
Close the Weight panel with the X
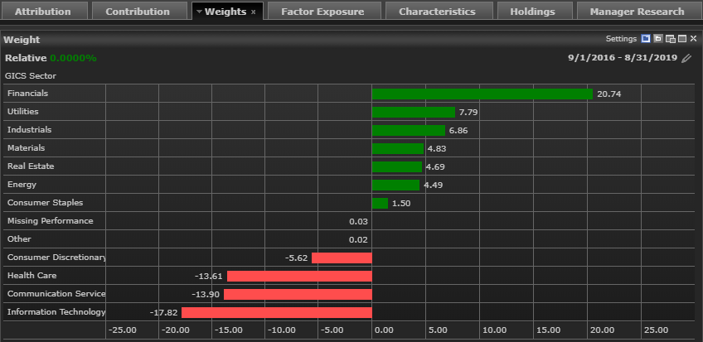click(x=693, y=39)
